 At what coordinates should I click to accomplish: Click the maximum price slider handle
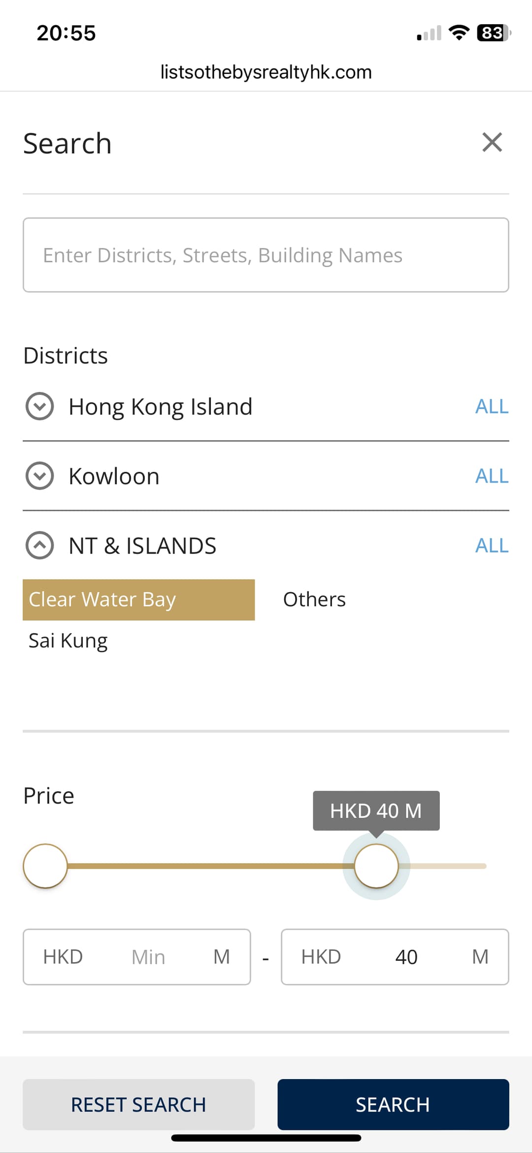pos(376,866)
